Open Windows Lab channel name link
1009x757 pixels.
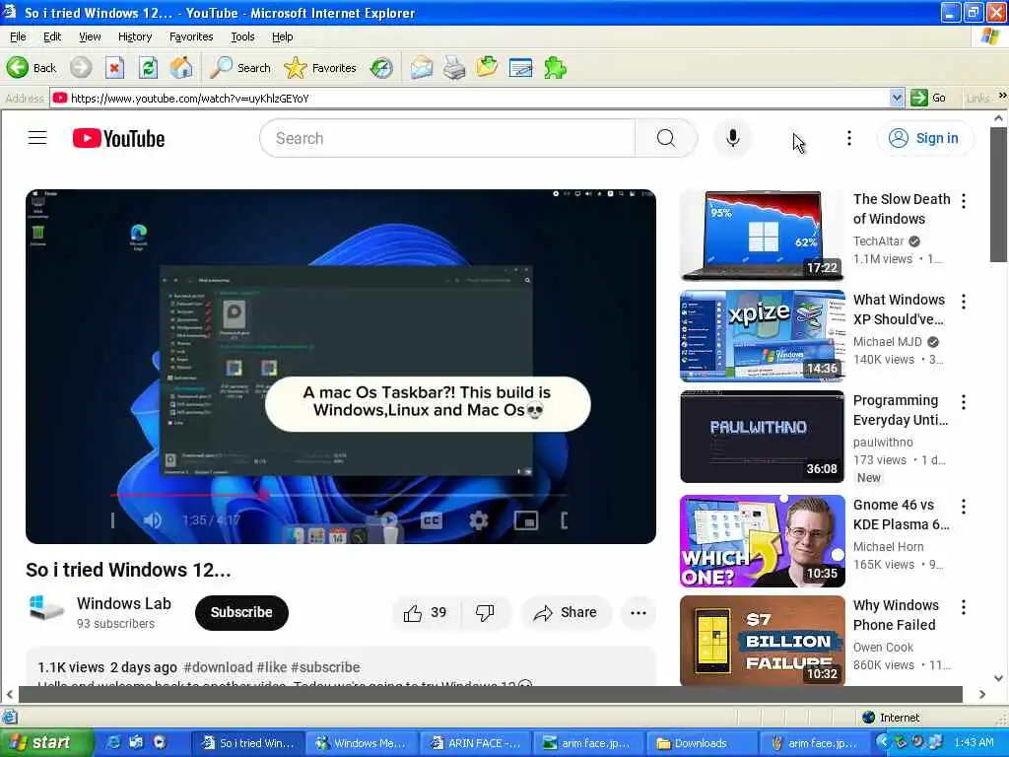123,603
